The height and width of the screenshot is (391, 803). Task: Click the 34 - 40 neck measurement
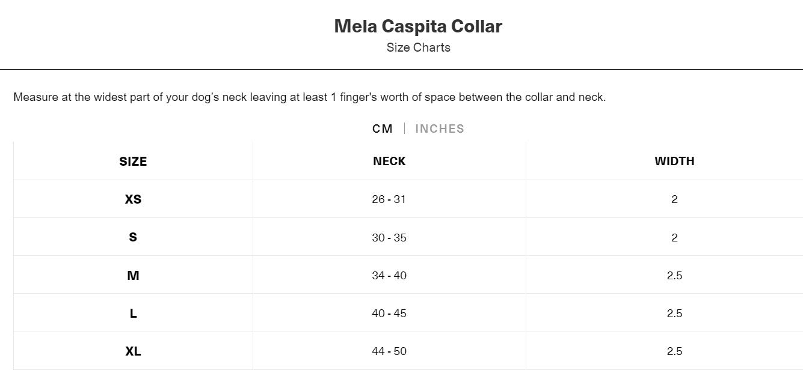point(389,275)
